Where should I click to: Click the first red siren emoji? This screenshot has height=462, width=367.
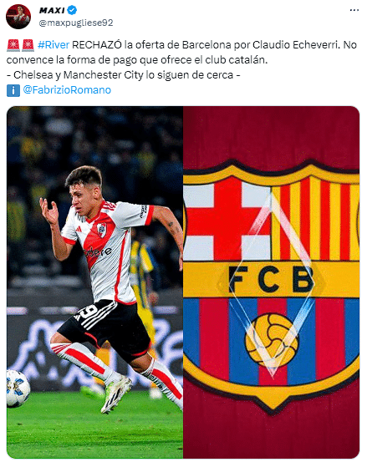[13, 45]
